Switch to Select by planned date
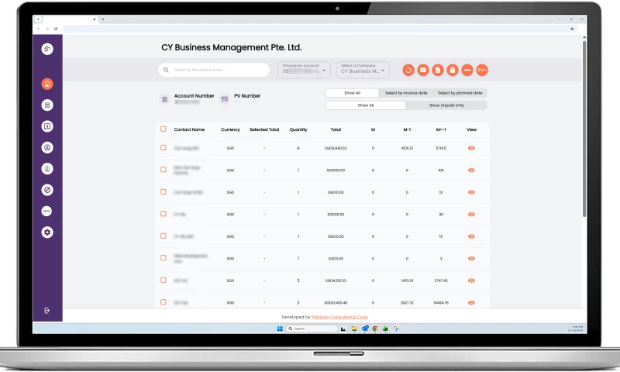620x372 pixels. pyautogui.click(x=460, y=93)
